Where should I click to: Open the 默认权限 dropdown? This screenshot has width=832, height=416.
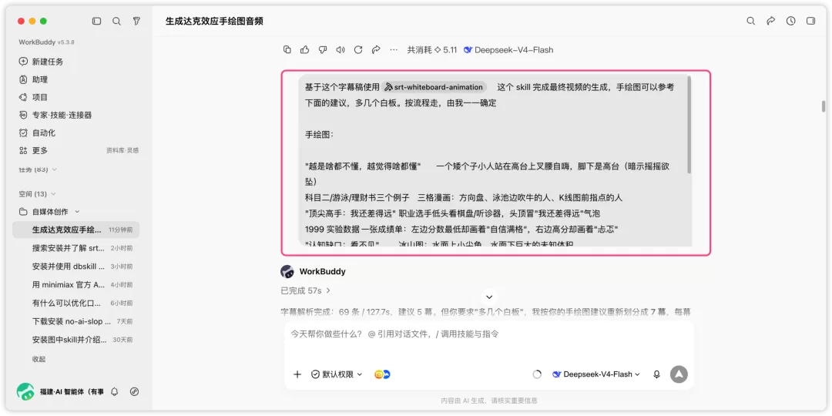tap(337, 374)
